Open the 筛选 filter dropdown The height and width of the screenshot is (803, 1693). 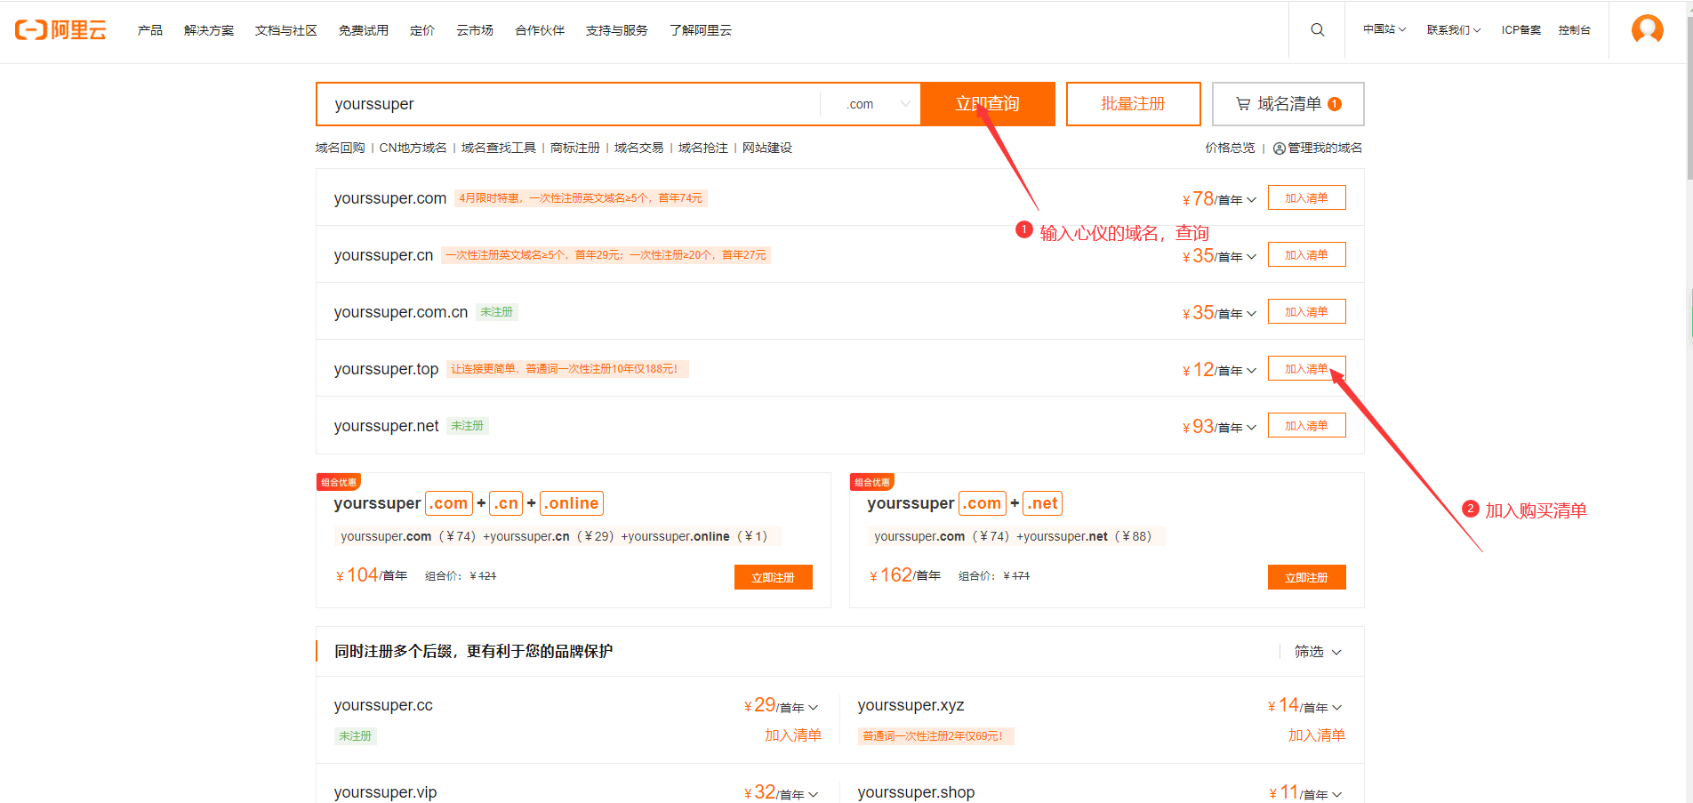[x=1317, y=652]
